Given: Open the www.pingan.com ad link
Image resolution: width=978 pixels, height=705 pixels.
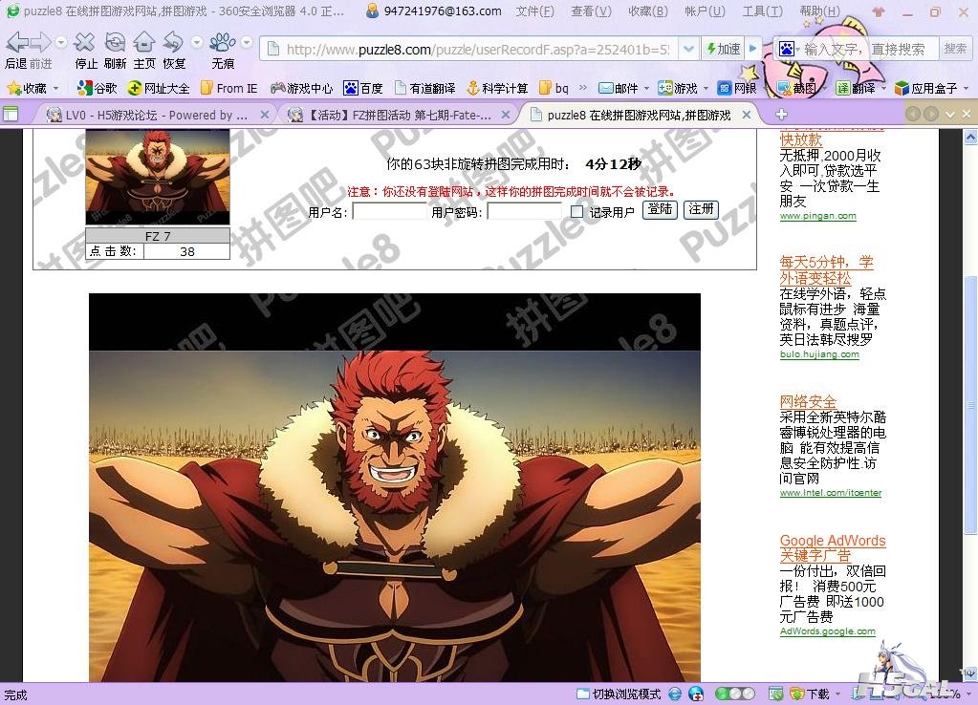Looking at the screenshot, I should click(x=817, y=216).
